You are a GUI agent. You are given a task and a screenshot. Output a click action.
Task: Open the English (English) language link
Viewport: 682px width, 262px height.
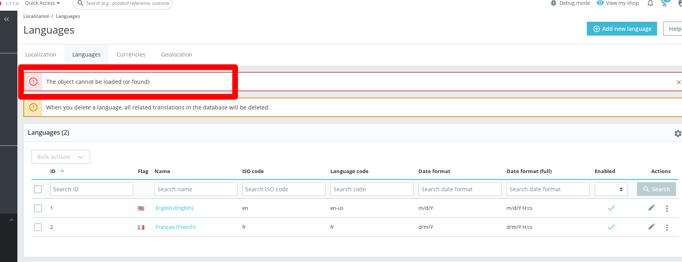coord(174,208)
